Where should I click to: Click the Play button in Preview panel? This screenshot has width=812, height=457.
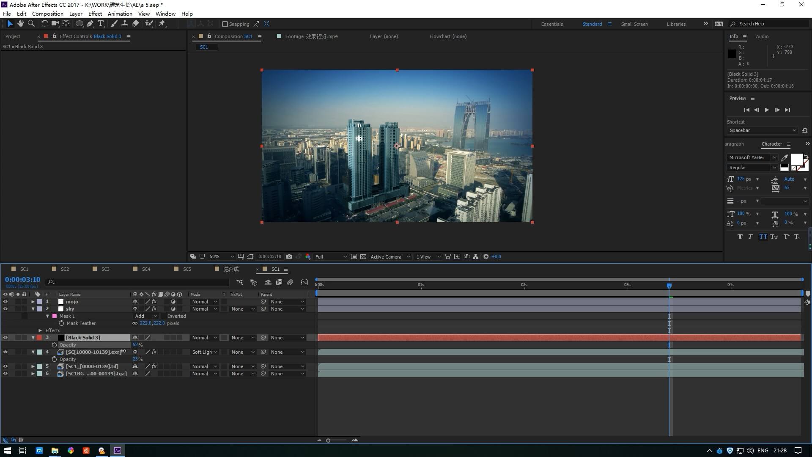point(767,110)
